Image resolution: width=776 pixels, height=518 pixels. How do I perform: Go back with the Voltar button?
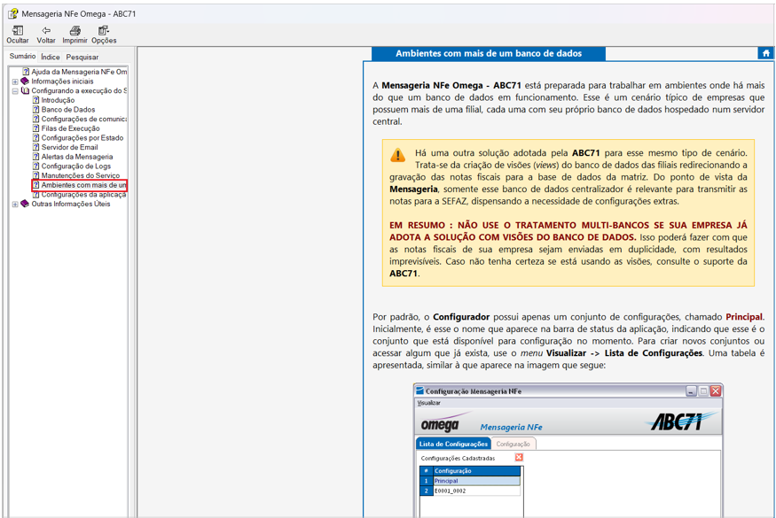point(46,35)
